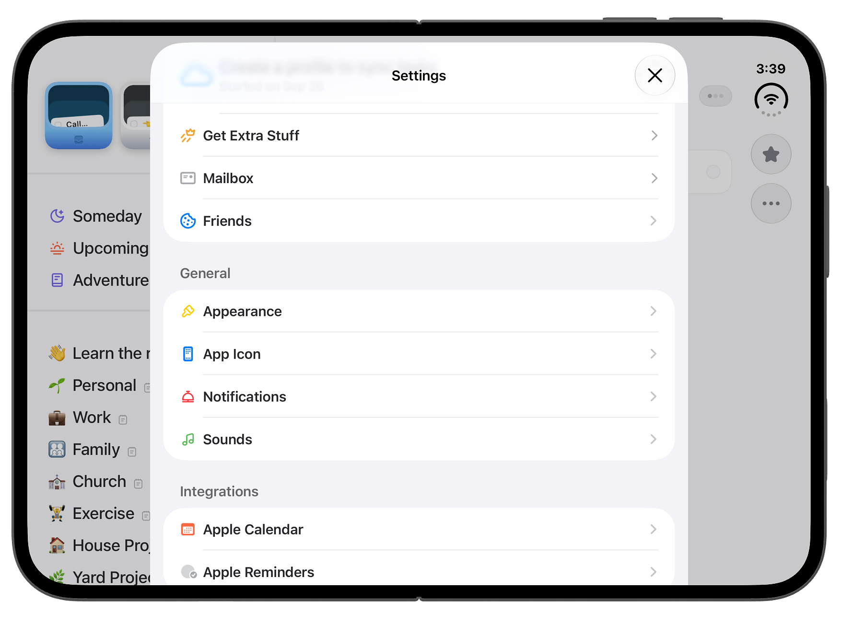Expand chevron on Sounds row
Screen dimensions: 842x624
[653, 439]
